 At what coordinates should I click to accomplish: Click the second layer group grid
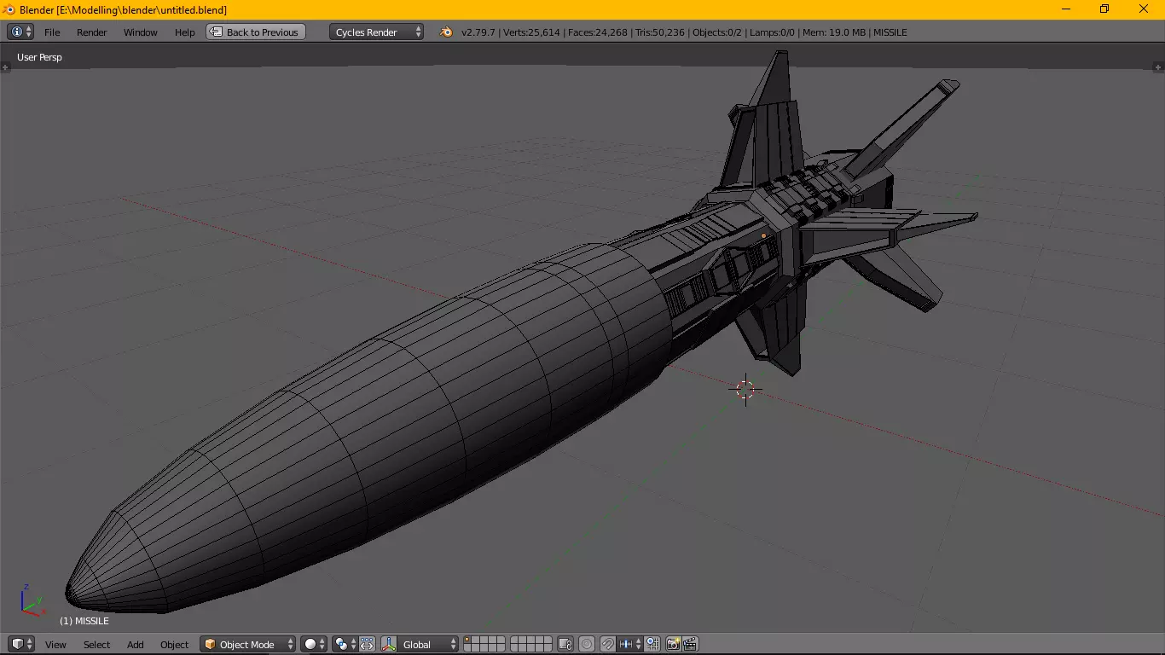[530, 644]
